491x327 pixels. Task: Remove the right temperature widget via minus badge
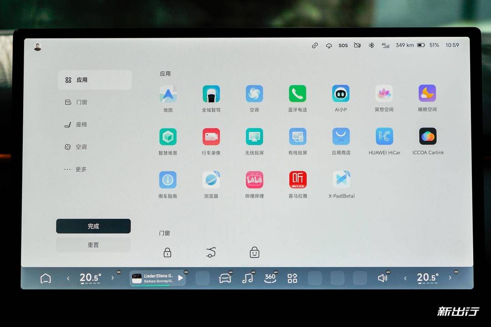click(x=456, y=272)
